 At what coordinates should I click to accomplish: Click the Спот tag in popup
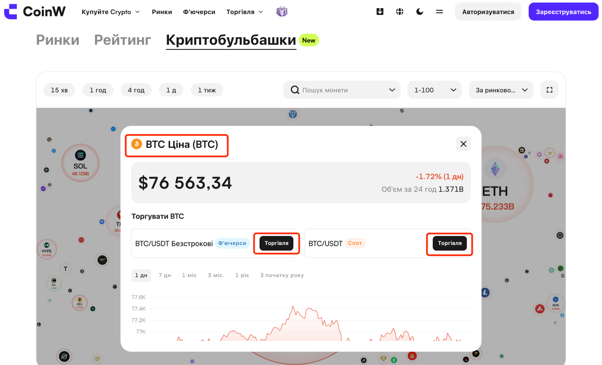pos(355,243)
